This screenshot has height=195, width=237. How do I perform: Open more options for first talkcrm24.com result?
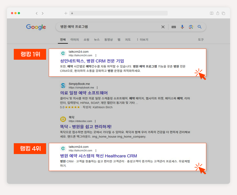point(96,55)
